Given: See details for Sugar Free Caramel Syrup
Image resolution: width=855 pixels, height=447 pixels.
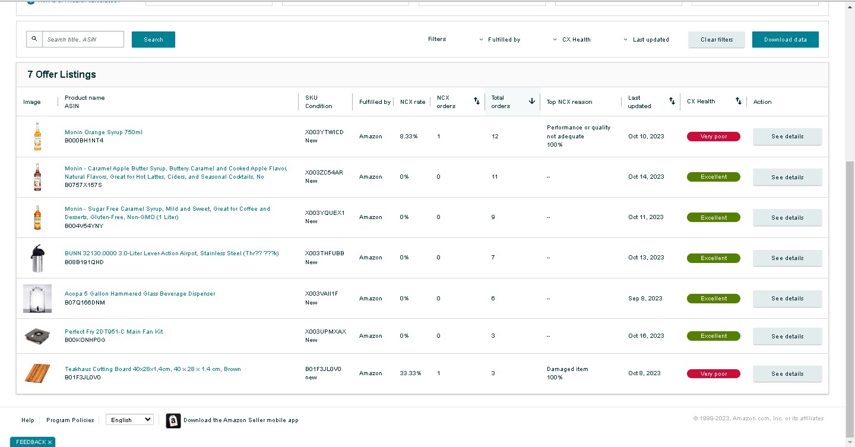Looking at the screenshot, I should pos(787,217).
